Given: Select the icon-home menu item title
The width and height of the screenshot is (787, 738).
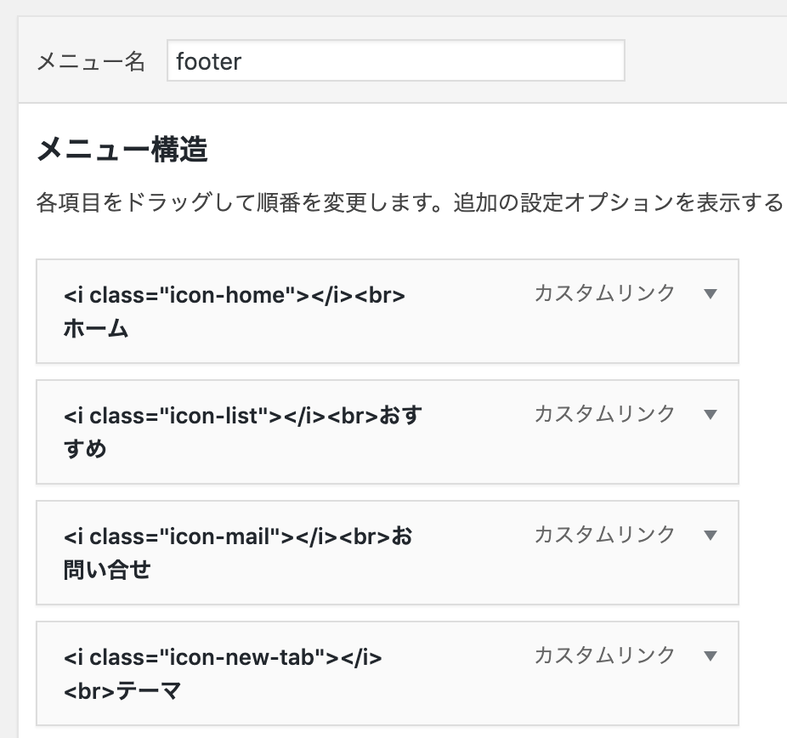Looking at the screenshot, I should tap(235, 312).
